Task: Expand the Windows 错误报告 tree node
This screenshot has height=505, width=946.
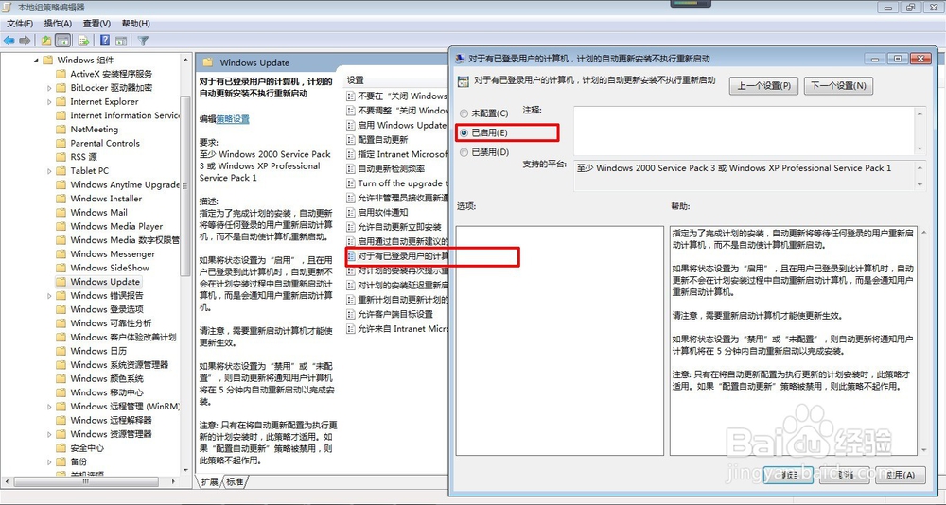Action: point(49,296)
